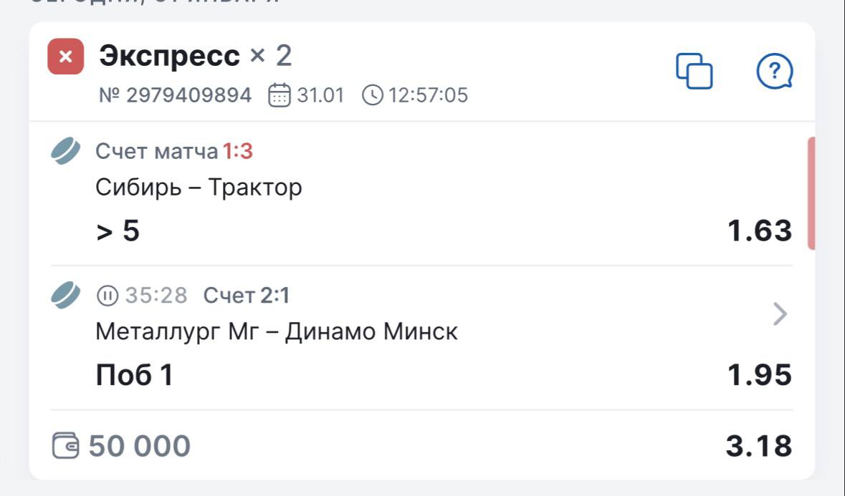The image size is (845, 496).
Task: Click the clock icon beside 12:57:05
Action: [373, 95]
